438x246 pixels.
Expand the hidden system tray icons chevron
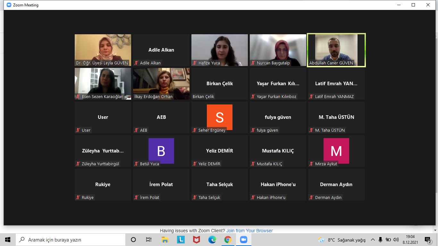373,240
